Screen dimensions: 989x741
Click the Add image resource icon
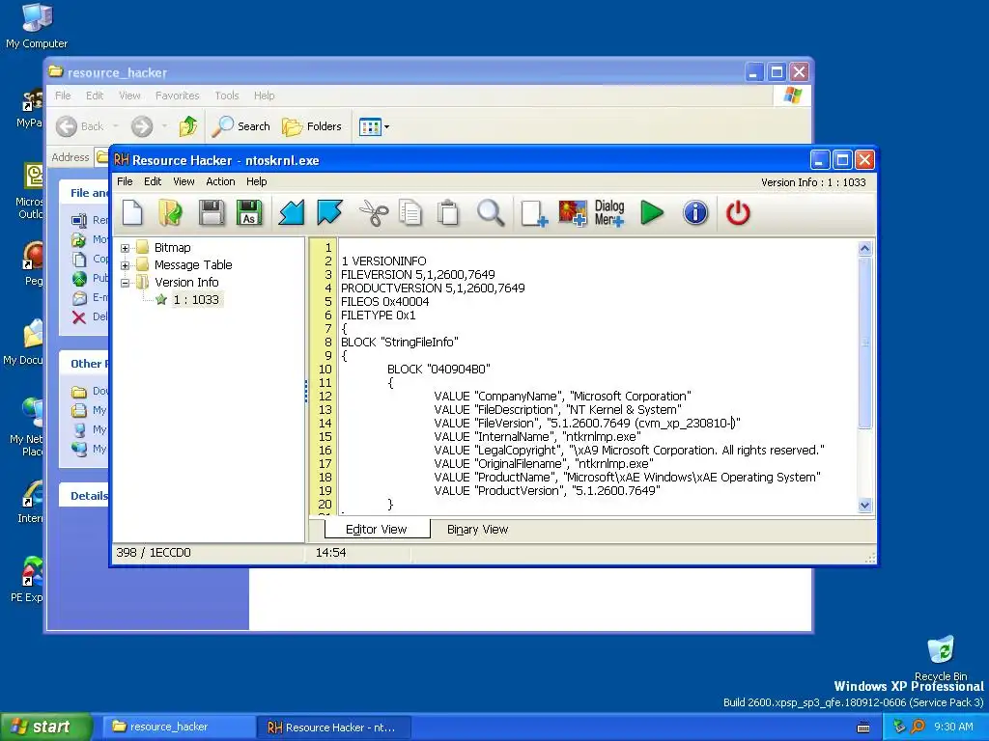(572, 213)
